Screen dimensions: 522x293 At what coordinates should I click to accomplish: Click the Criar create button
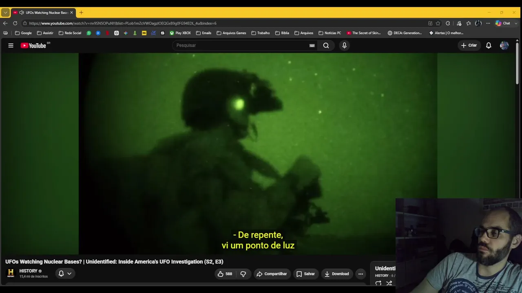tap(469, 46)
